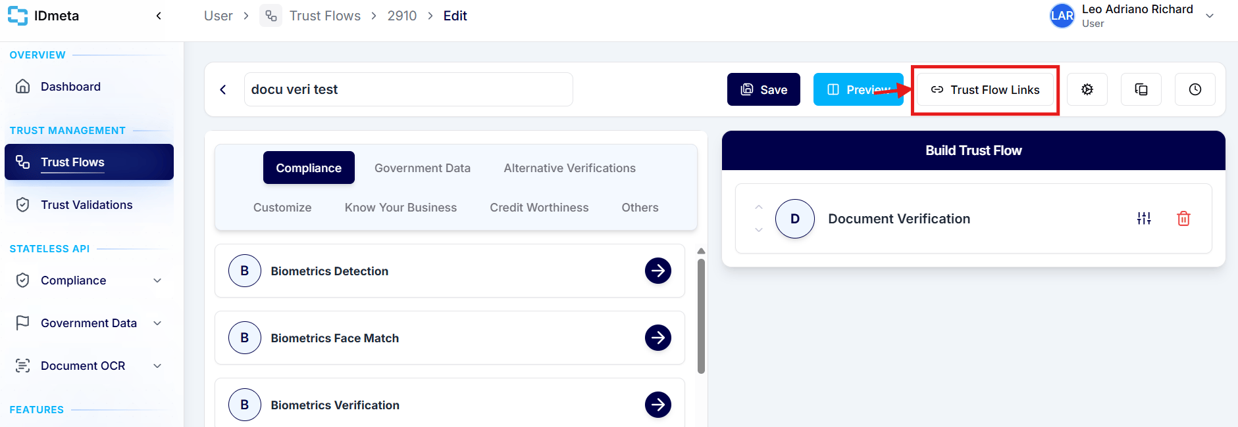This screenshot has width=1238, height=427.
Task: Open the Trust Flows breadcrumb link
Action: point(325,16)
